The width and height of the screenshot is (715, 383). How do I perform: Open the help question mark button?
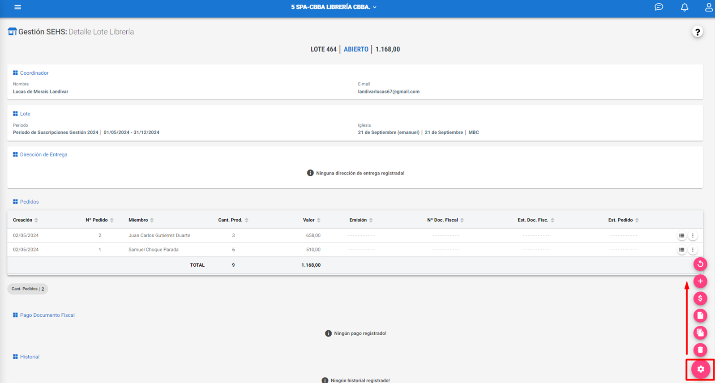(697, 32)
